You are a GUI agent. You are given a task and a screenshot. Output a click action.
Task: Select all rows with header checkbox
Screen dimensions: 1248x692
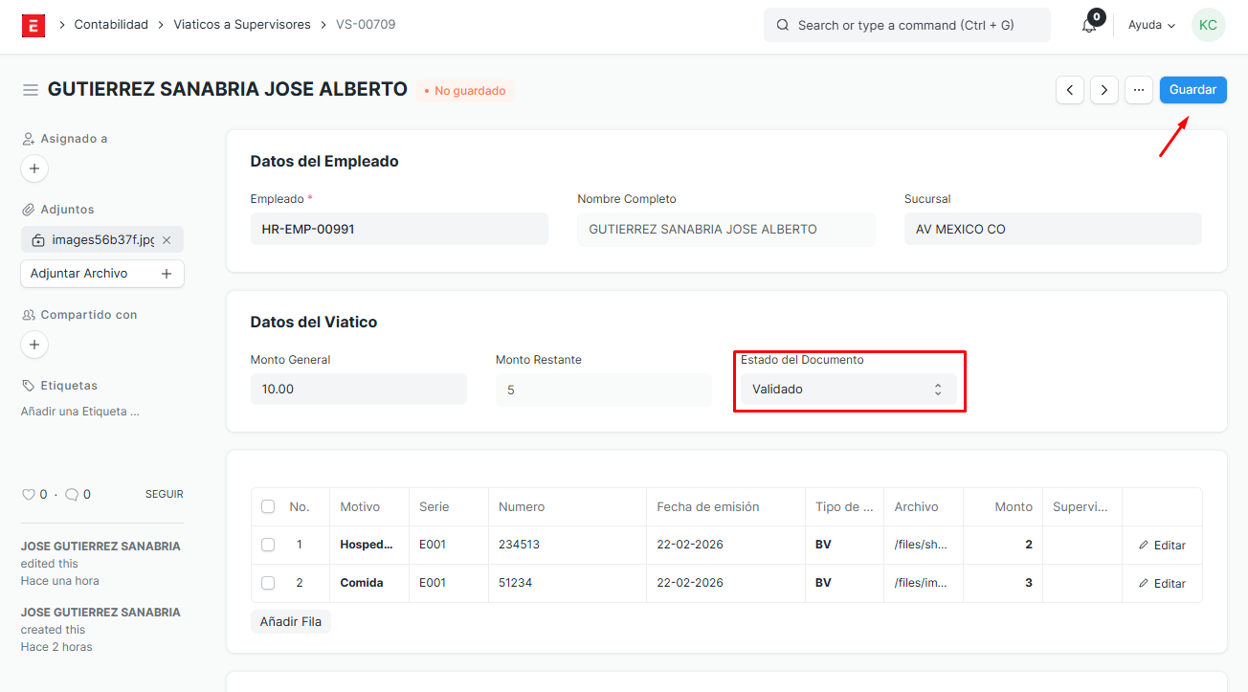(268, 506)
